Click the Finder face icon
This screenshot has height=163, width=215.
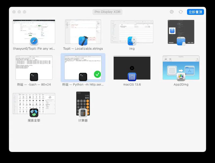[132, 41]
